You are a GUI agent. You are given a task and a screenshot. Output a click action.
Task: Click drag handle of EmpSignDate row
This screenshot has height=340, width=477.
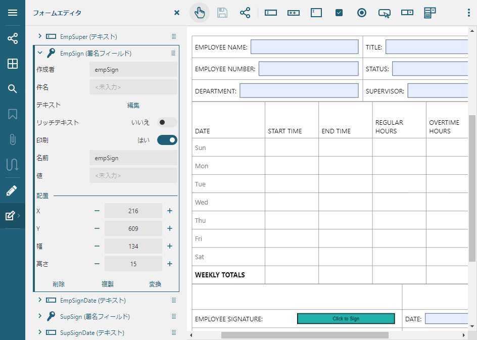174,300
